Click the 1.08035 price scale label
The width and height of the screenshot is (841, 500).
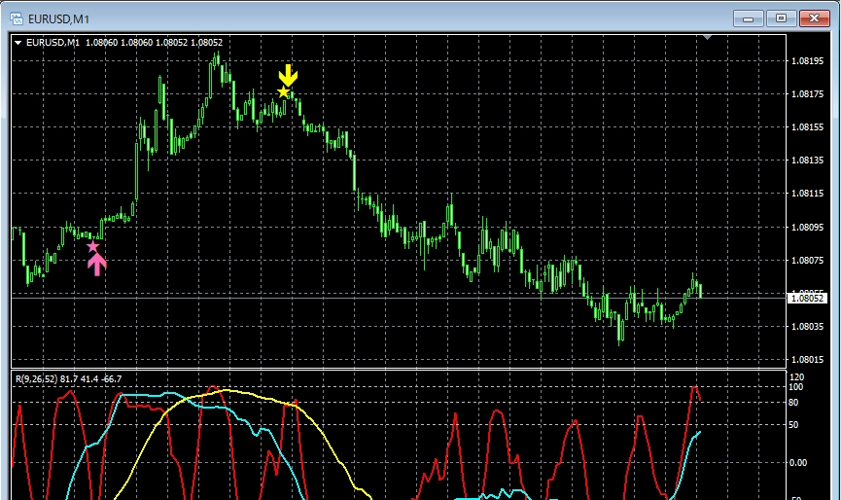[x=808, y=327]
